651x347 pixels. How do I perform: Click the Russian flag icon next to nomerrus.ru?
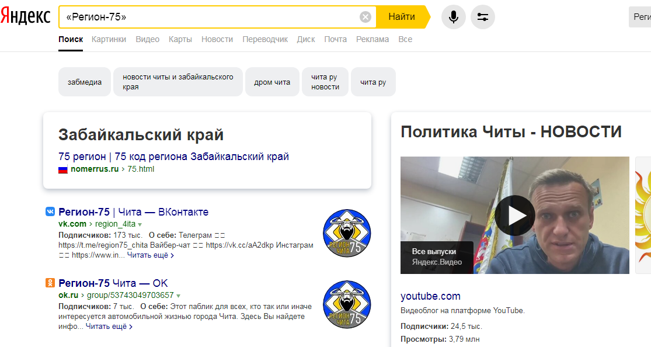tap(63, 169)
